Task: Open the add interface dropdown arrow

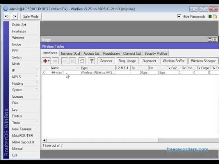Action: click(49, 61)
